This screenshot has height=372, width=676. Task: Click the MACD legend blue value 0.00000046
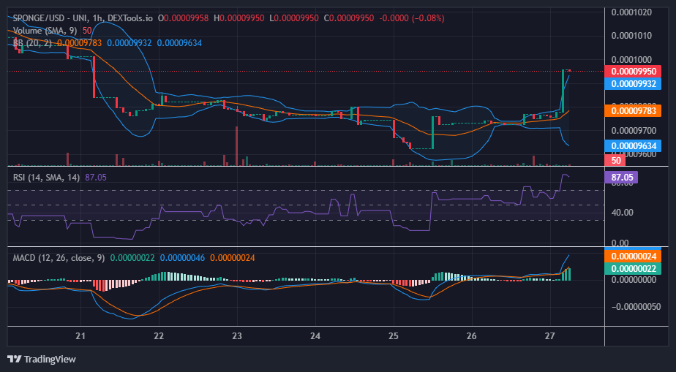click(x=182, y=258)
